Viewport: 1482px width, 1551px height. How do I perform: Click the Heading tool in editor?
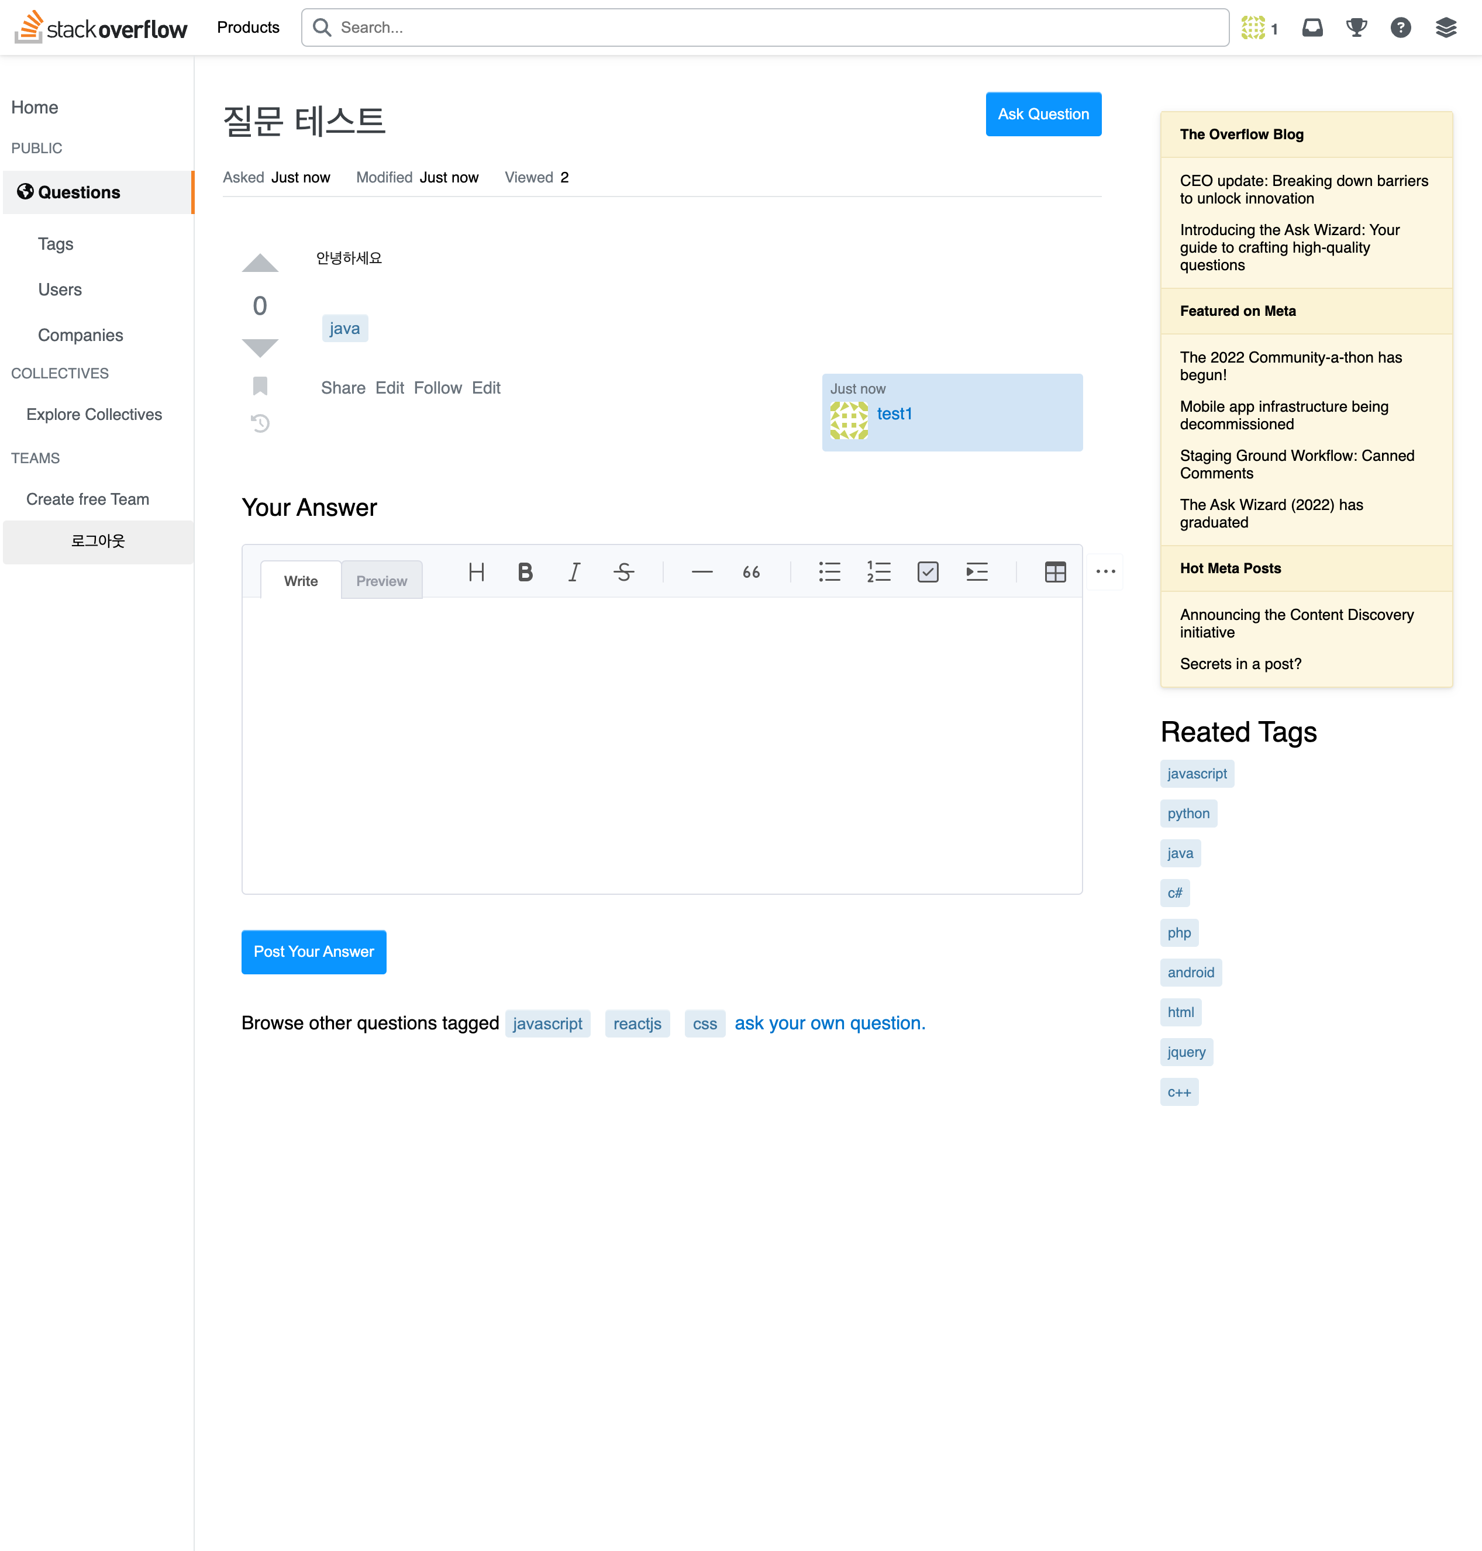pyautogui.click(x=476, y=572)
